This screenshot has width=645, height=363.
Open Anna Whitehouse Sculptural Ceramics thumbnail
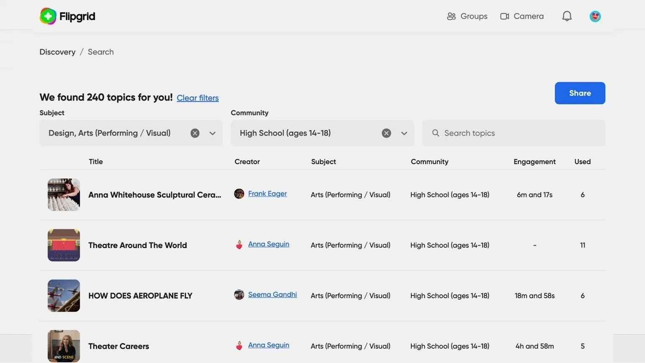coord(64,194)
